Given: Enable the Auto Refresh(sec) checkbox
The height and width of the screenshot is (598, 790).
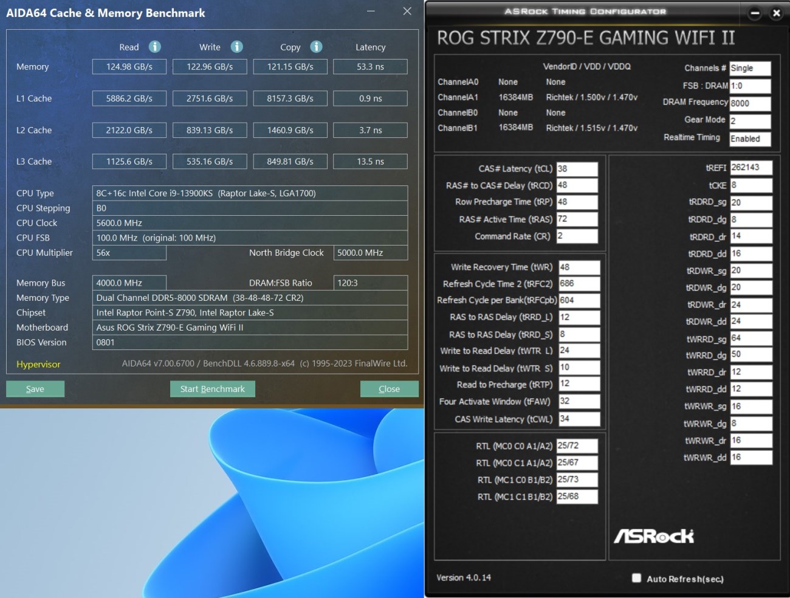Looking at the screenshot, I should [x=636, y=578].
